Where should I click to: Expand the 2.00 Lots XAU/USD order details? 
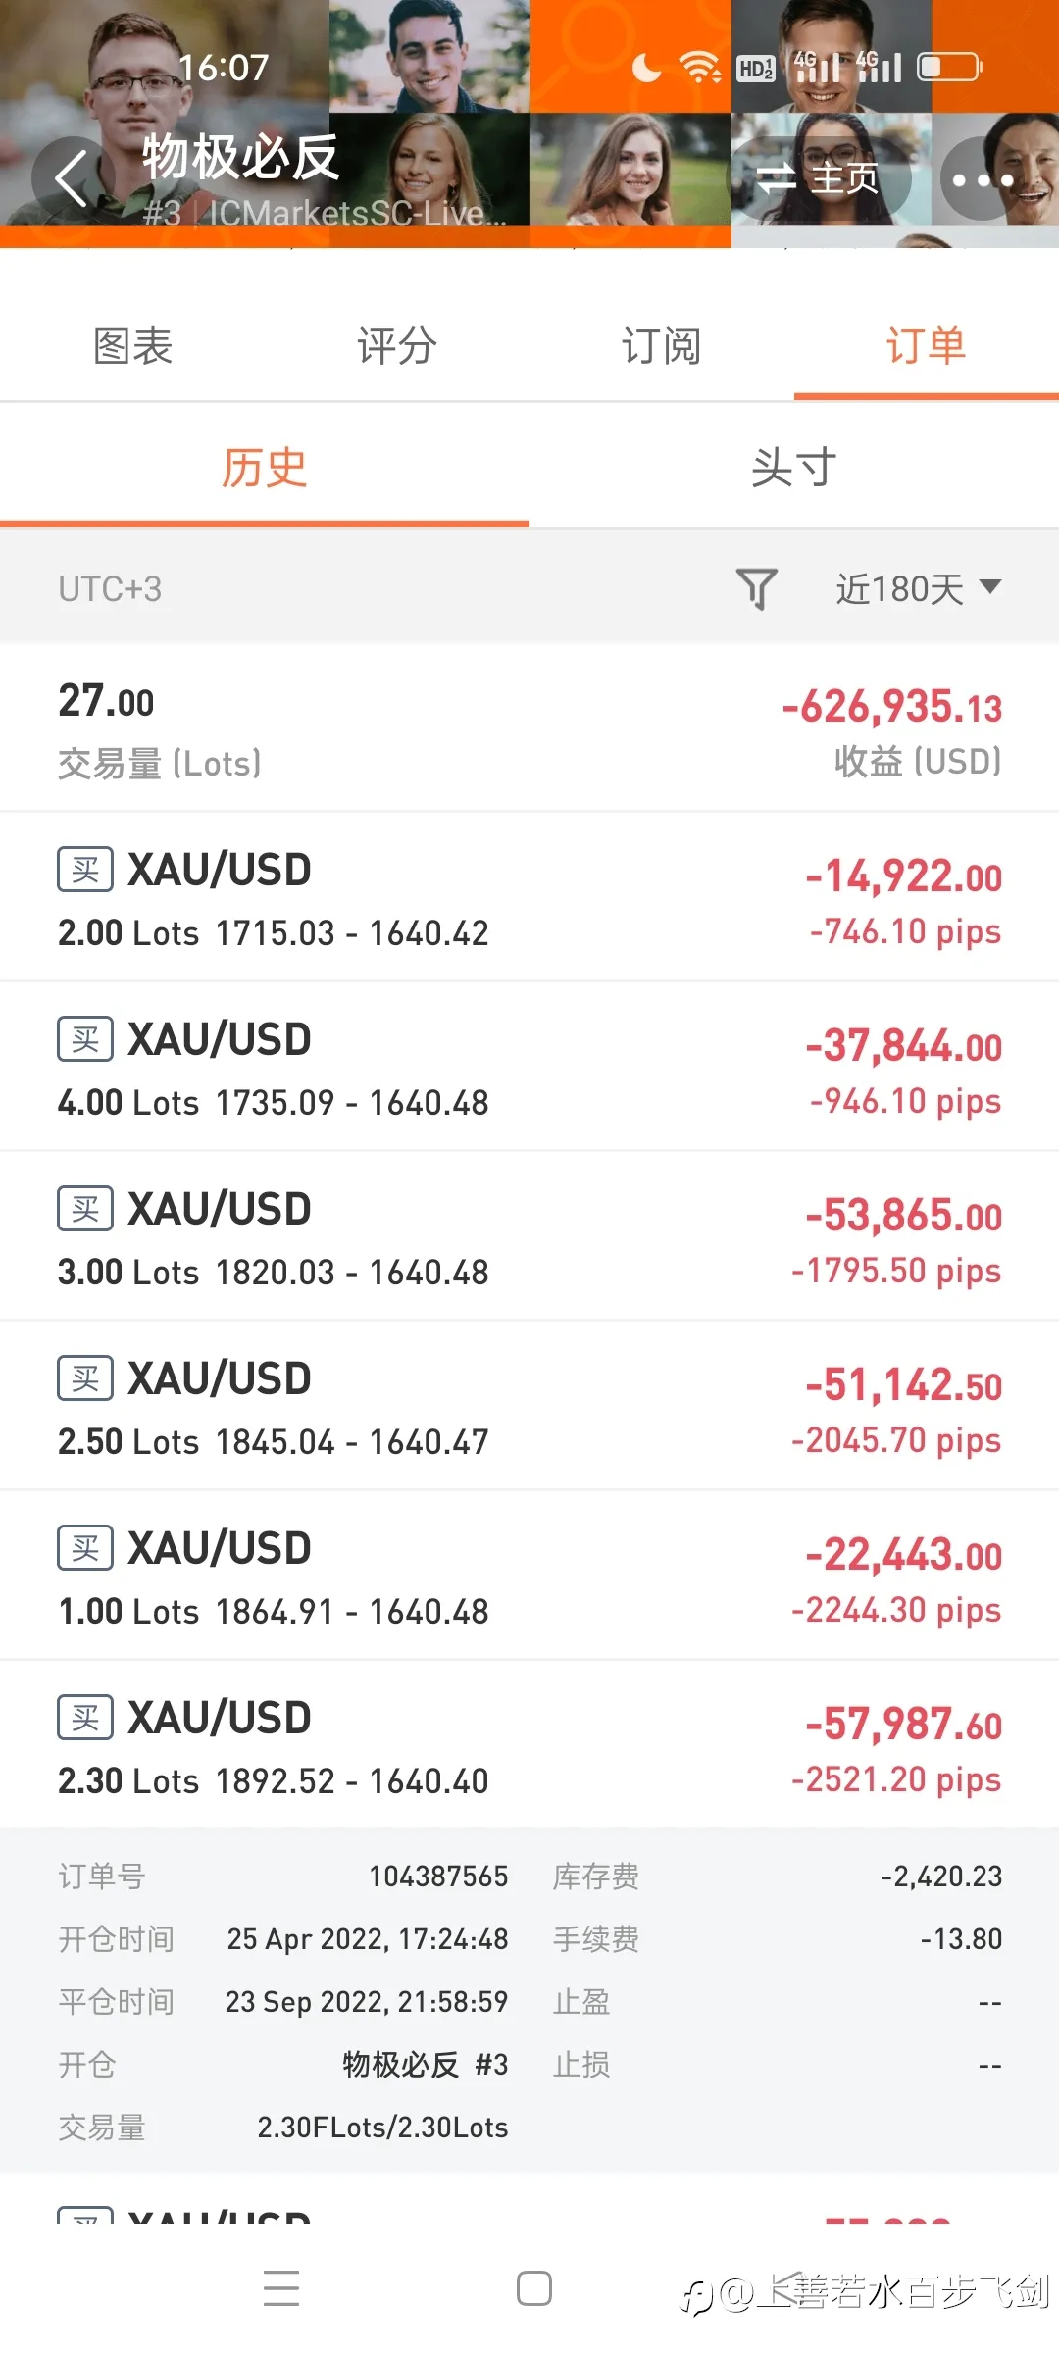pos(529,897)
